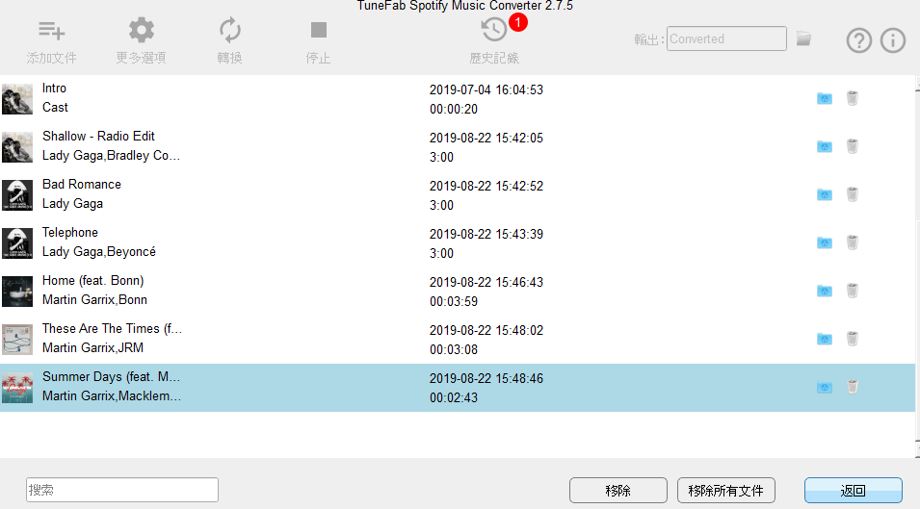Delete These Are The Times with trash icon

(853, 338)
